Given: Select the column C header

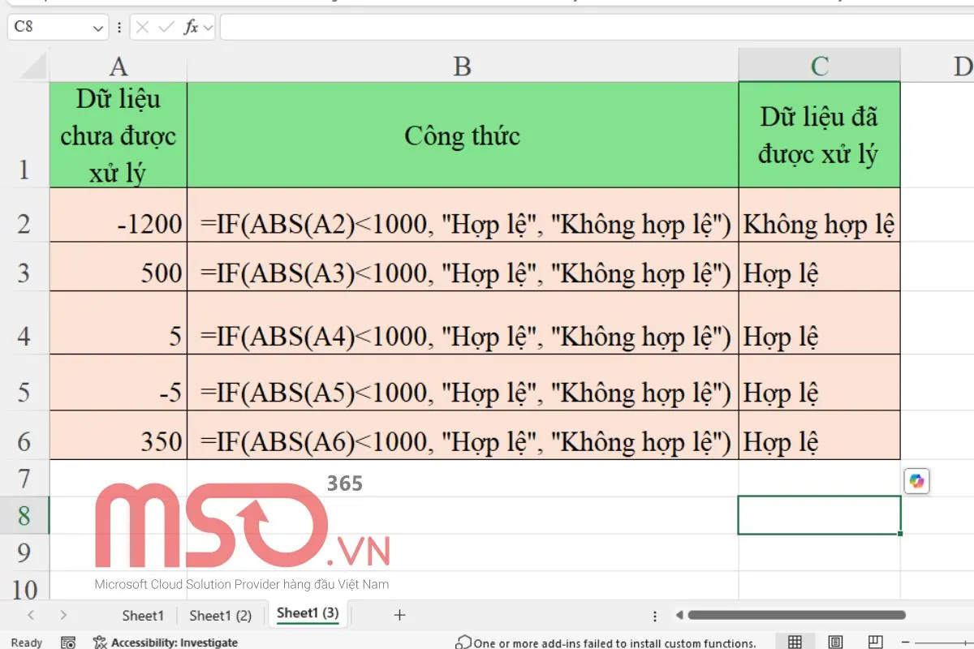Looking at the screenshot, I should tap(819, 65).
